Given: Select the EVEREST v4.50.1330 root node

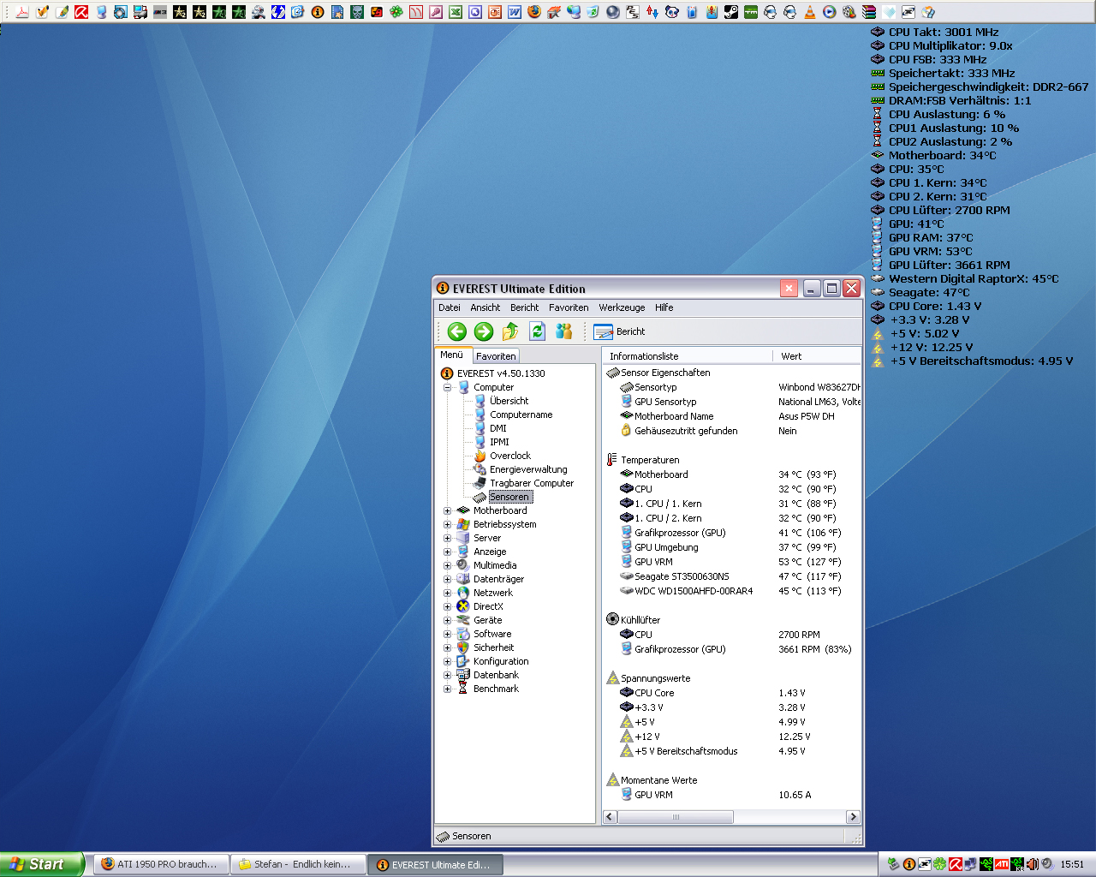Looking at the screenshot, I should tap(501, 373).
